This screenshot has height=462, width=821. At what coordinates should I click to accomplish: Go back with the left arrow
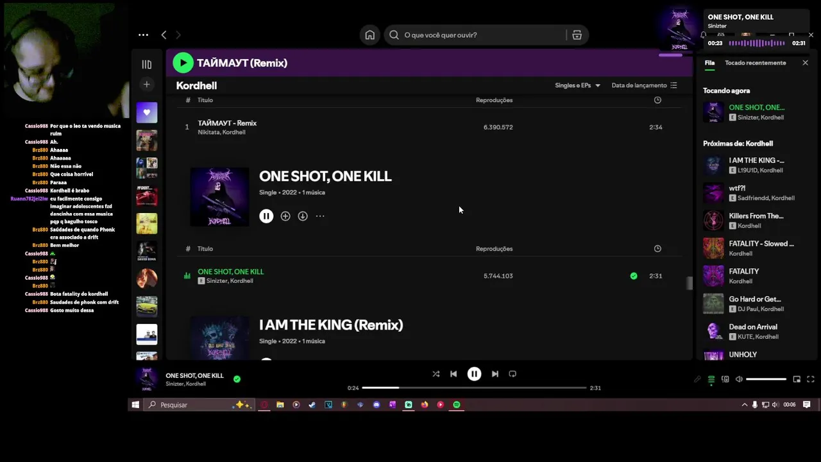click(x=164, y=35)
